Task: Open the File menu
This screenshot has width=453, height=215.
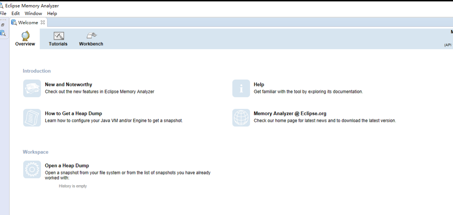Action: (x=3, y=14)
